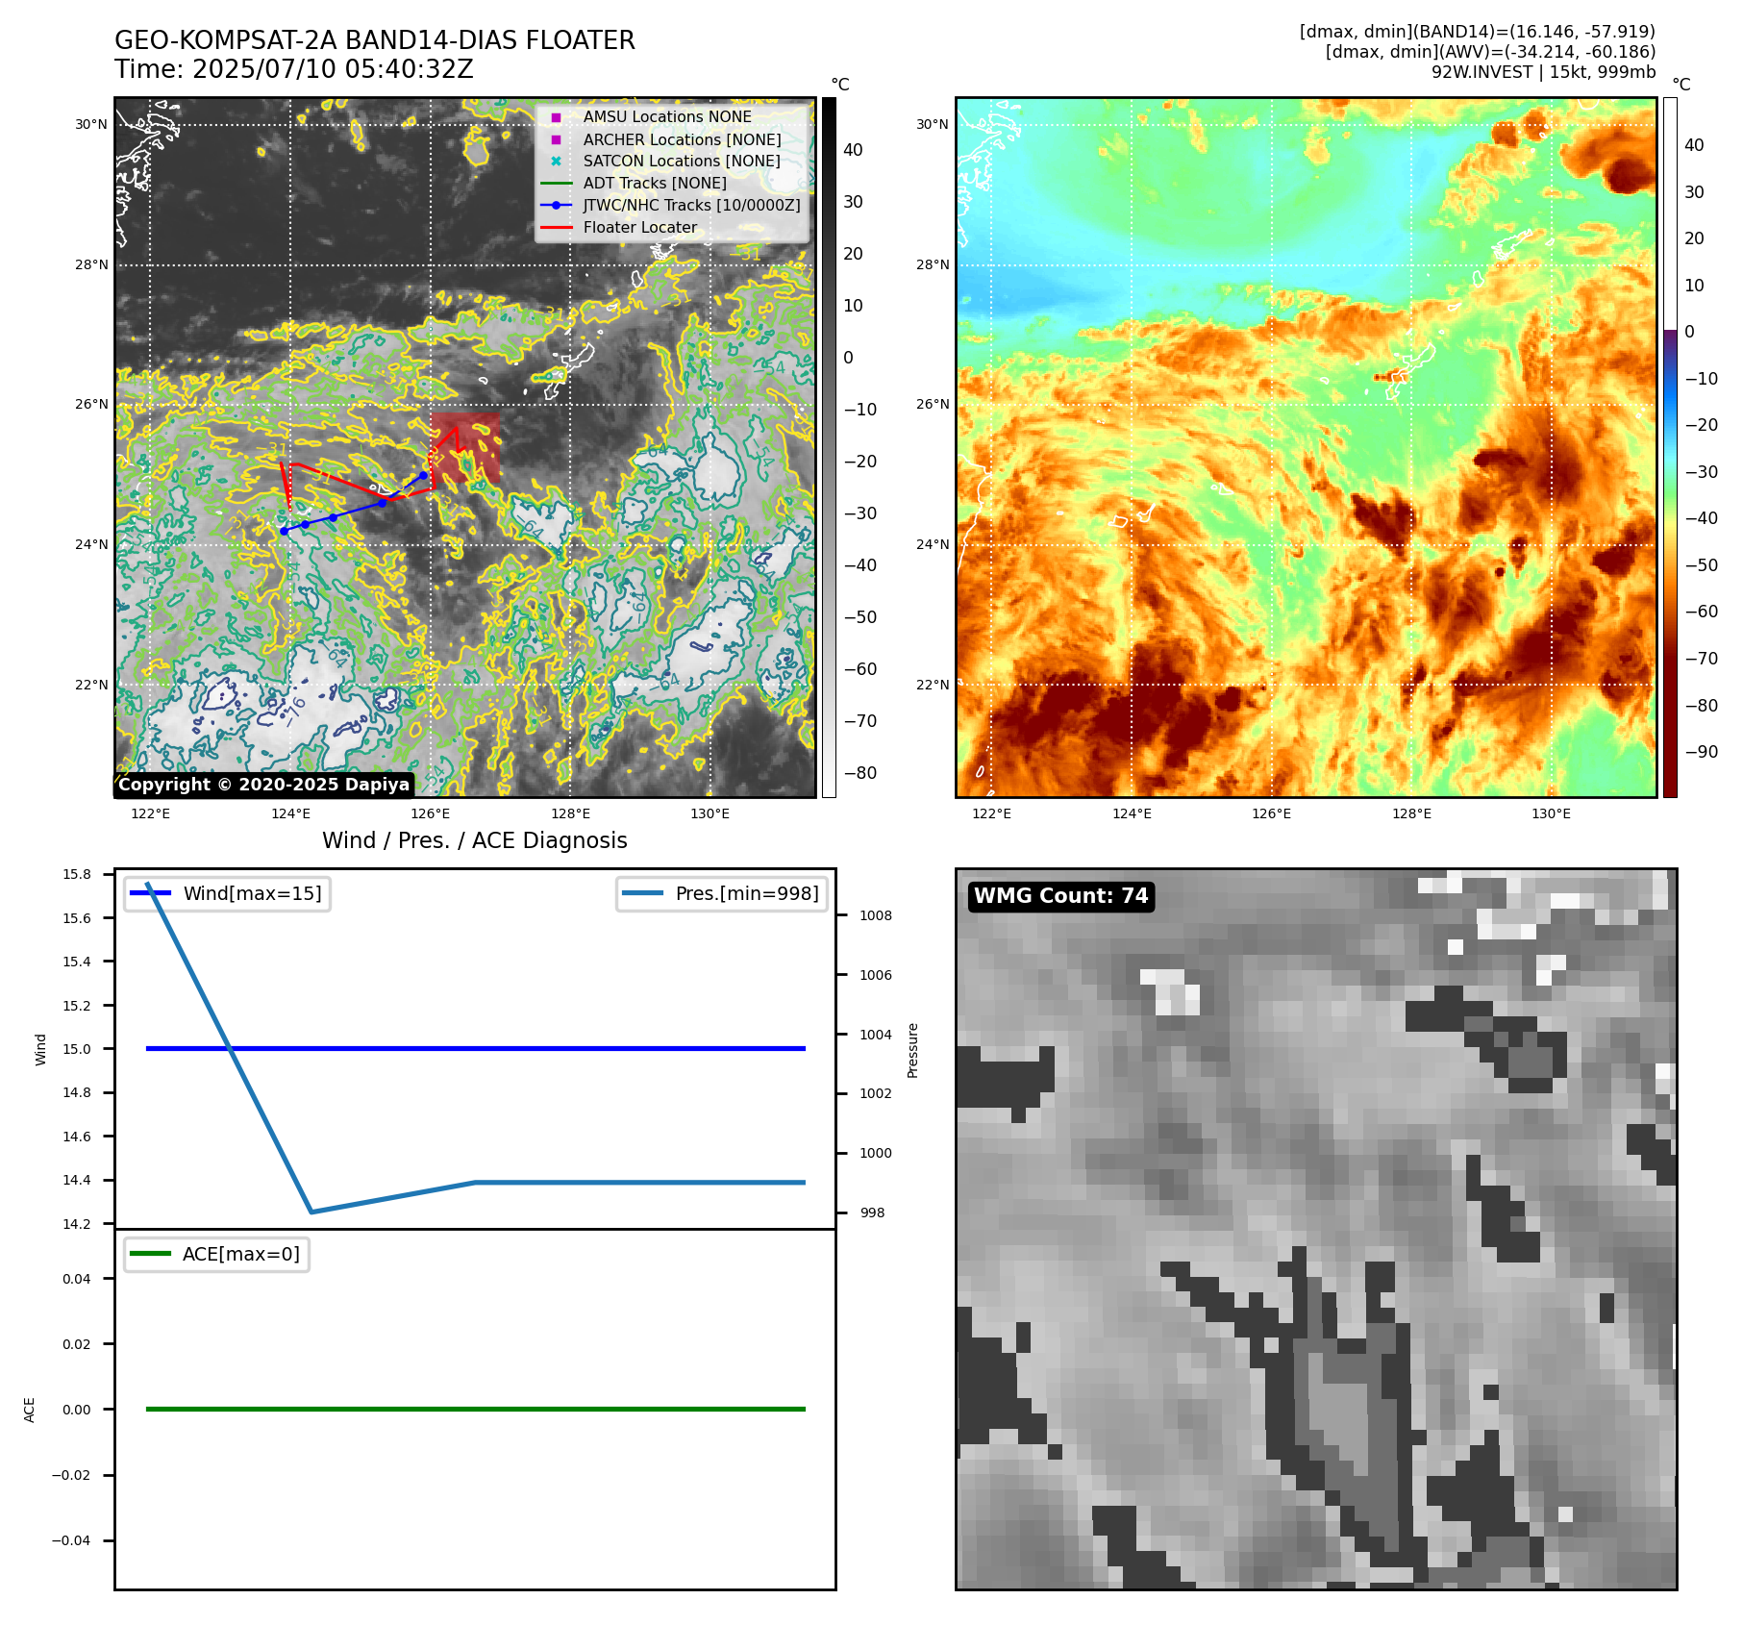Click the 'Wind / Pres. / ACE Diagnosis' title
Image resolution: width=1743 pixels, height=1625 pixels.
475,840
